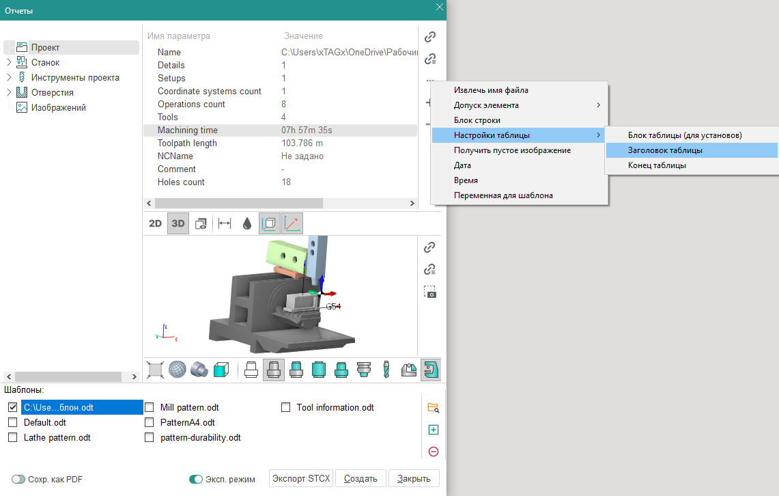Click the water drop icon in preview toolbar
Viewport: 779px width, 496px height.
246,223
